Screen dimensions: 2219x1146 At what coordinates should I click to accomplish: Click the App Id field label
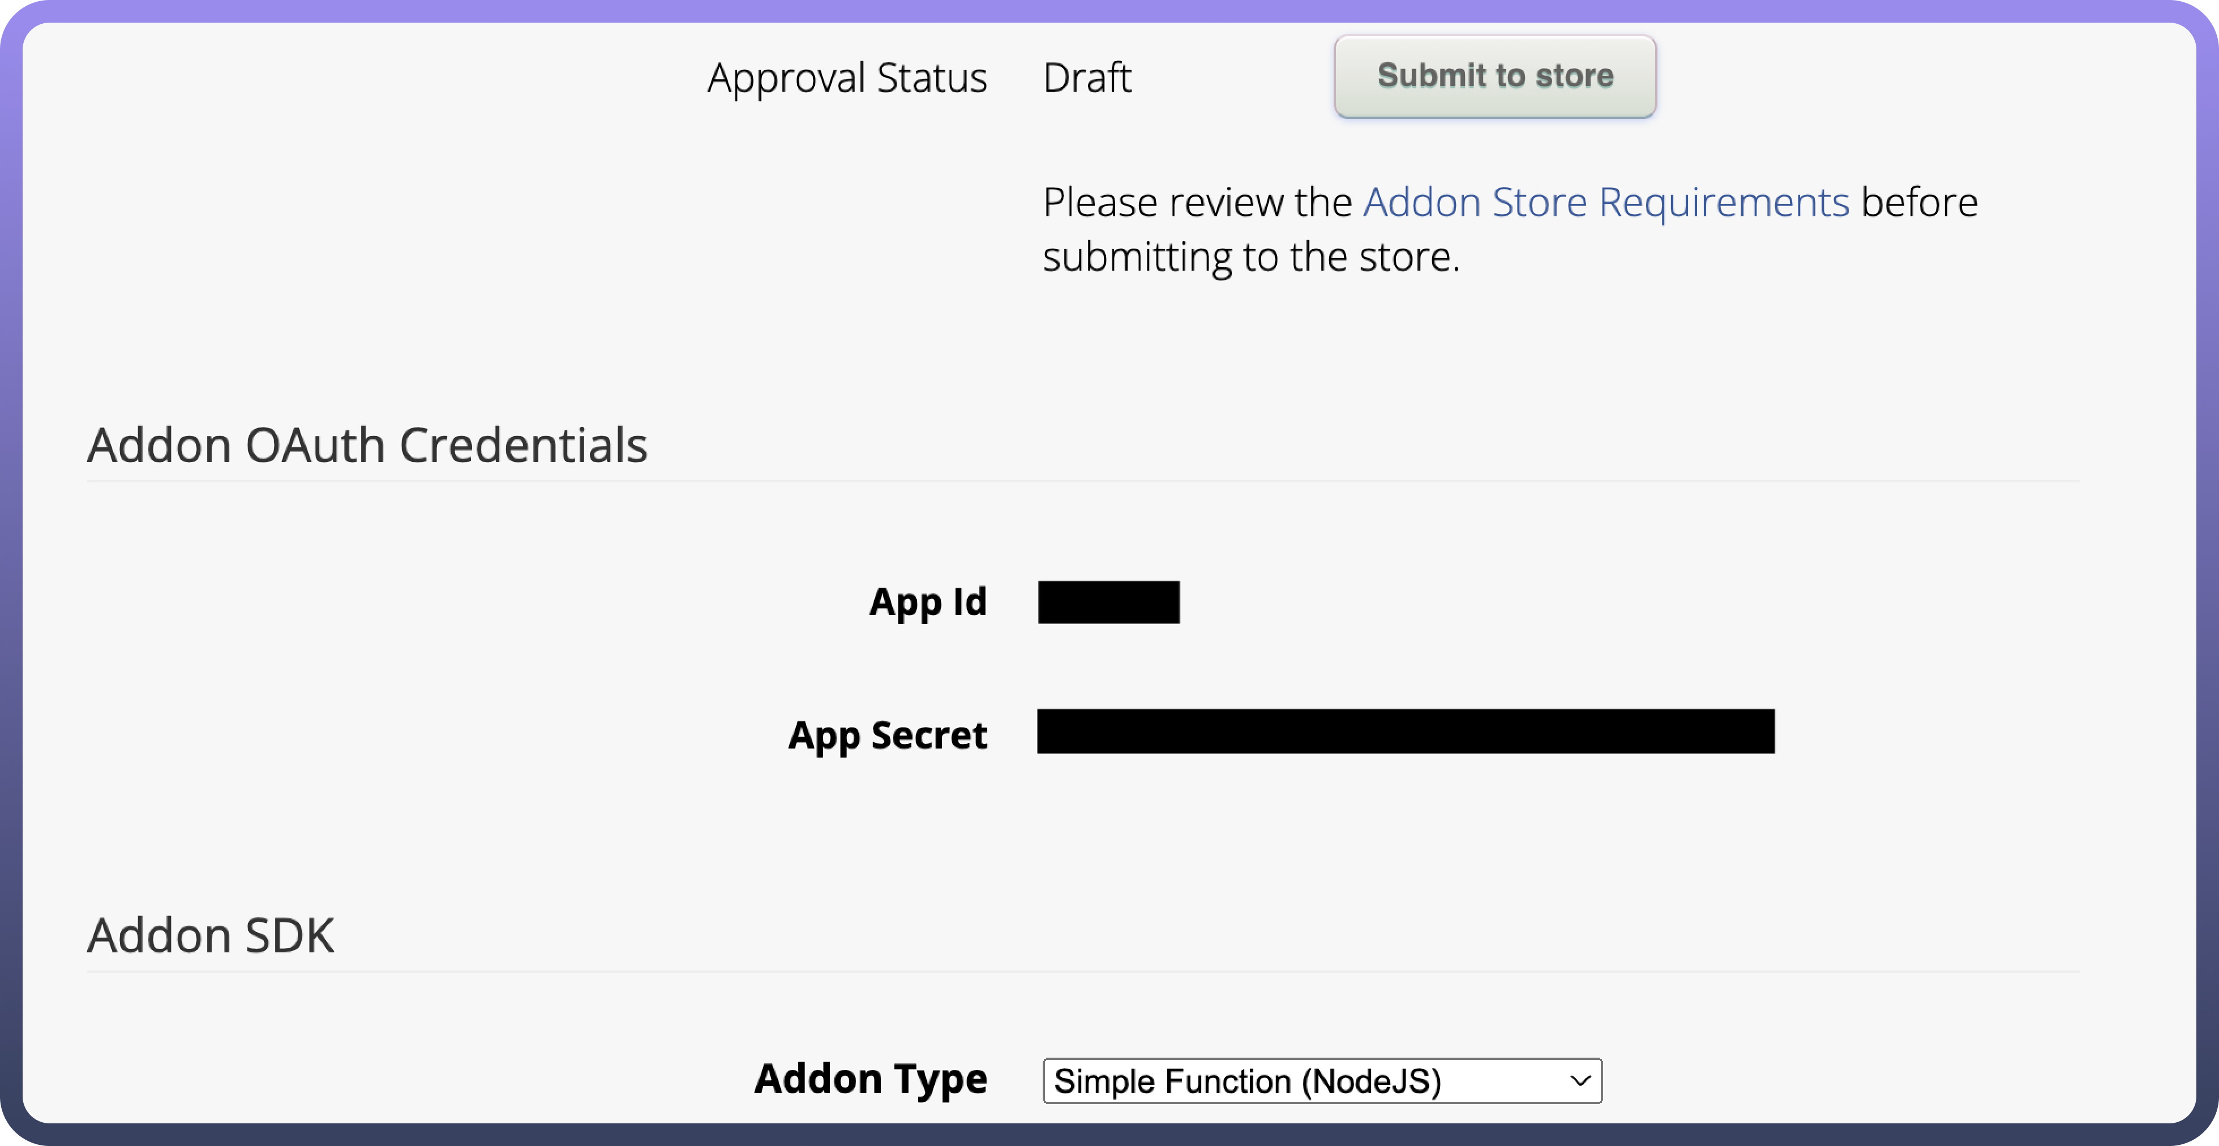coord(928,601)
